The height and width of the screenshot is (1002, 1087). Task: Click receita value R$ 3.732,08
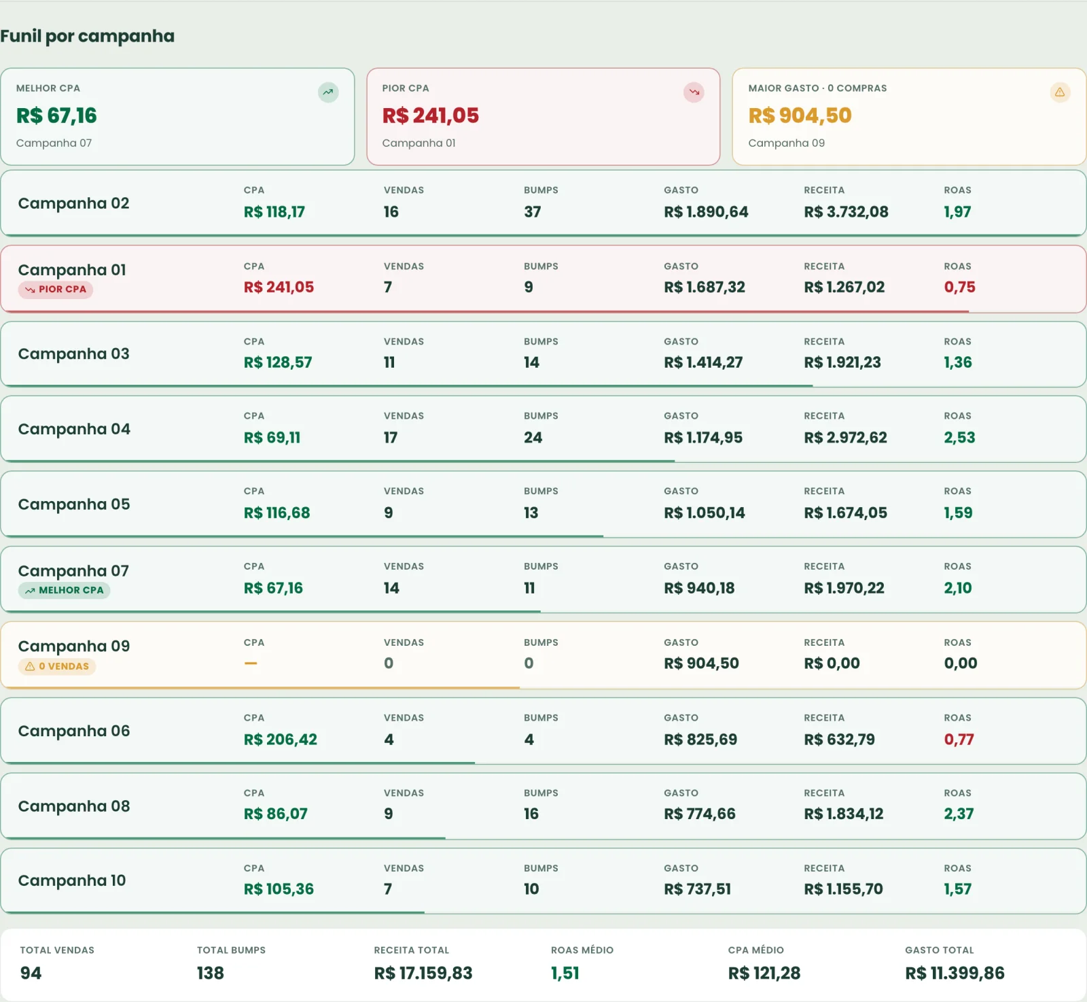(846, 212)
